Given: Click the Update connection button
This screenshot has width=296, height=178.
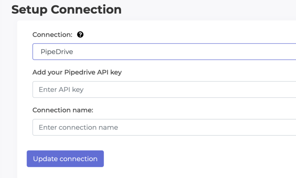Looking at the screenshot, I should [65, 158].
